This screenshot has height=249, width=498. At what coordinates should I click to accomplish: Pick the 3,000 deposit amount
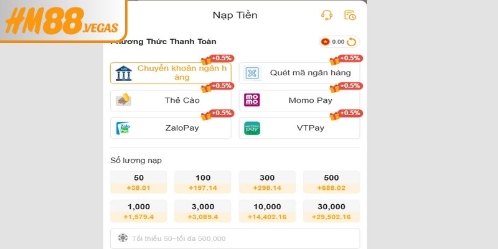(203, 211)
